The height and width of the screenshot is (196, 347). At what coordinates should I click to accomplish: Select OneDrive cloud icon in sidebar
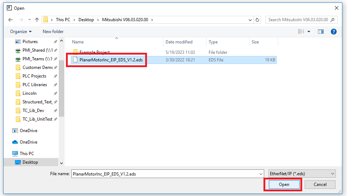[x=15, y=142]
